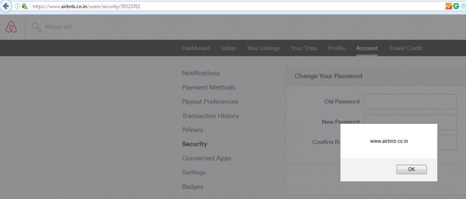Select Security in the sidebar
The height and width of the screenshot is (199, 466).
[x=195, y=144]
